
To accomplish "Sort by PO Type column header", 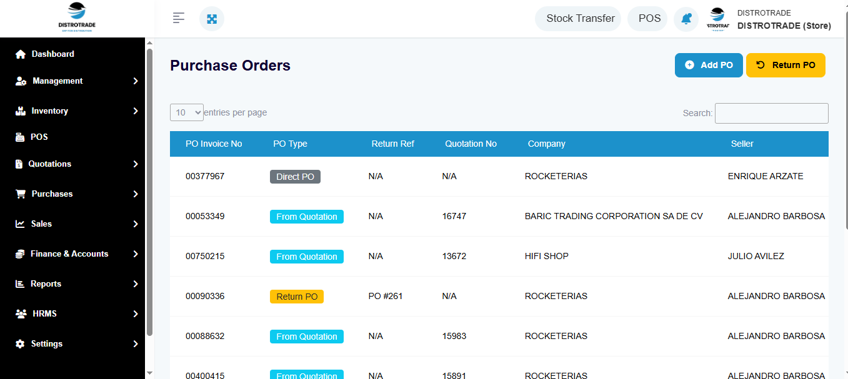I will point(290,144).
